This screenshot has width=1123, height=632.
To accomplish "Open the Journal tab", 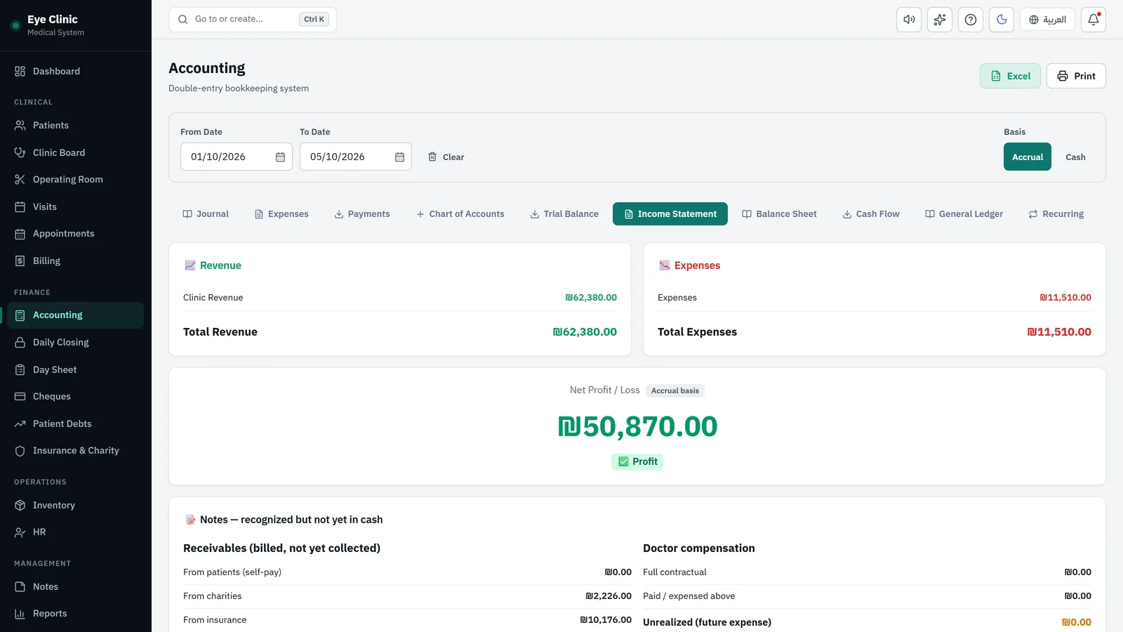I will click(206, 214).
